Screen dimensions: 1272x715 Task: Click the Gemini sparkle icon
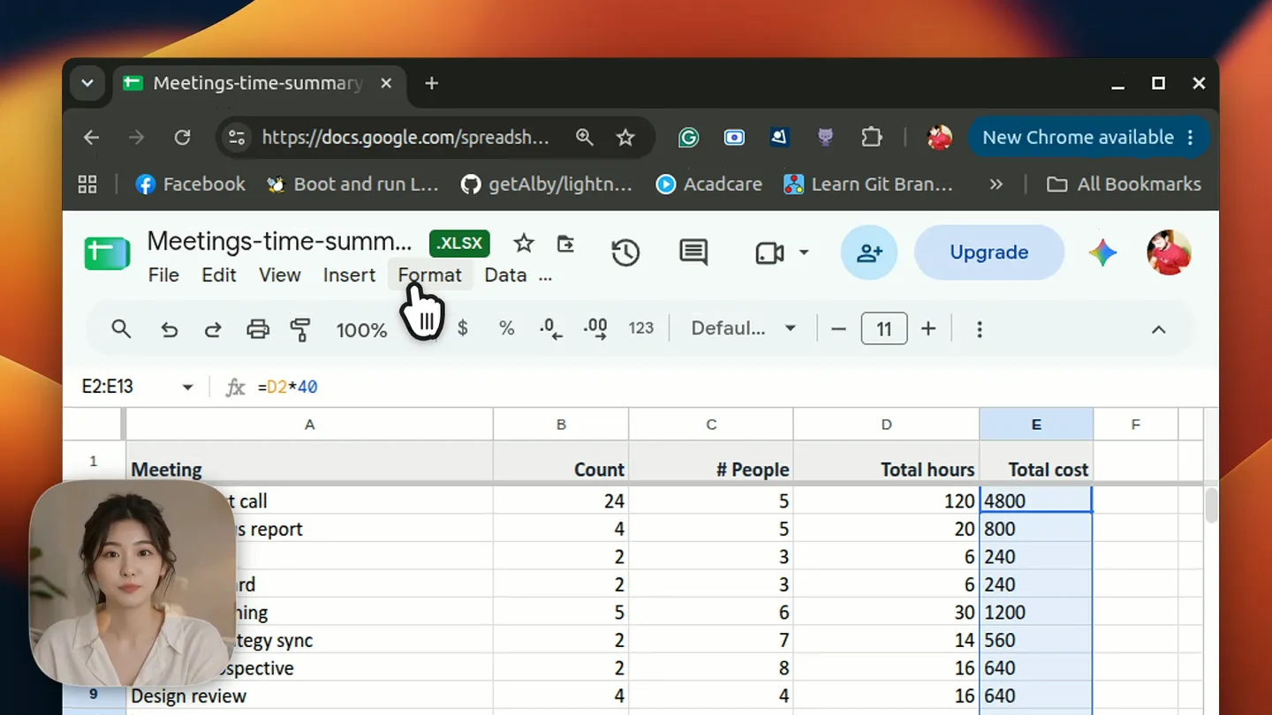[1102, 252]
